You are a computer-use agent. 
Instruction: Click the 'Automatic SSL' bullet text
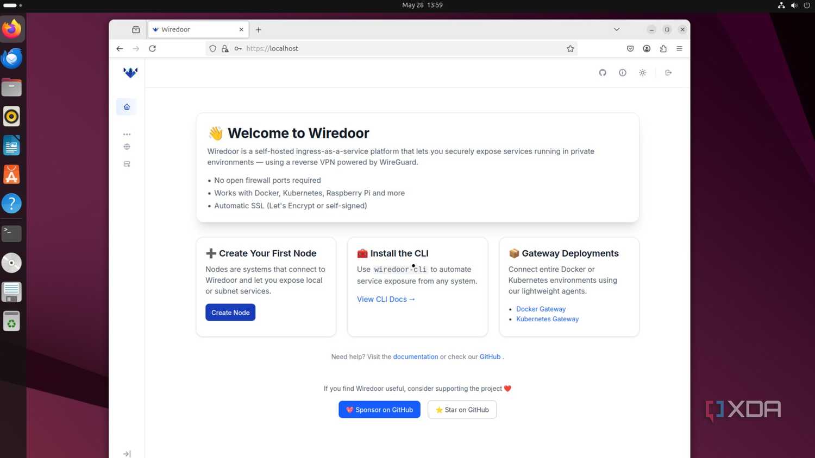tap(290, 206)
